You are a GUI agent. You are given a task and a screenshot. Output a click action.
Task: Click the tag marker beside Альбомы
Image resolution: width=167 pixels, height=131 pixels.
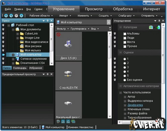(115, 34)
